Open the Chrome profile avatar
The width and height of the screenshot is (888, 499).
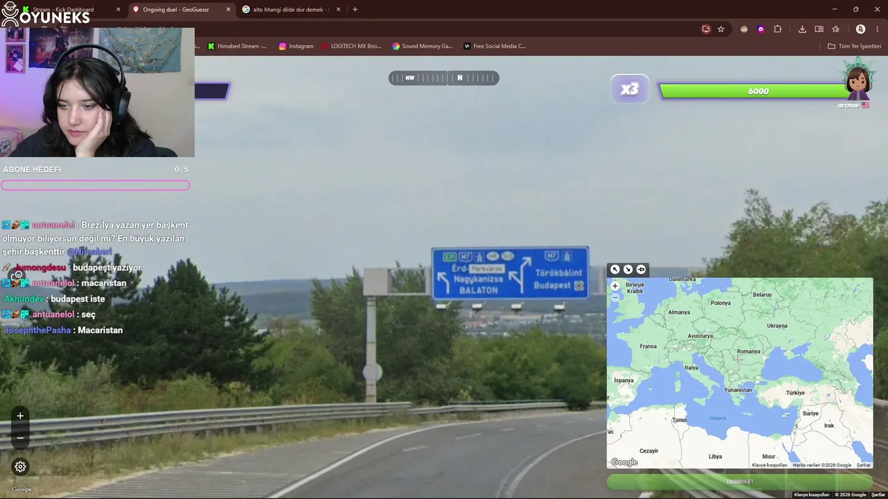pyautogui.click(x=860, y=29)
